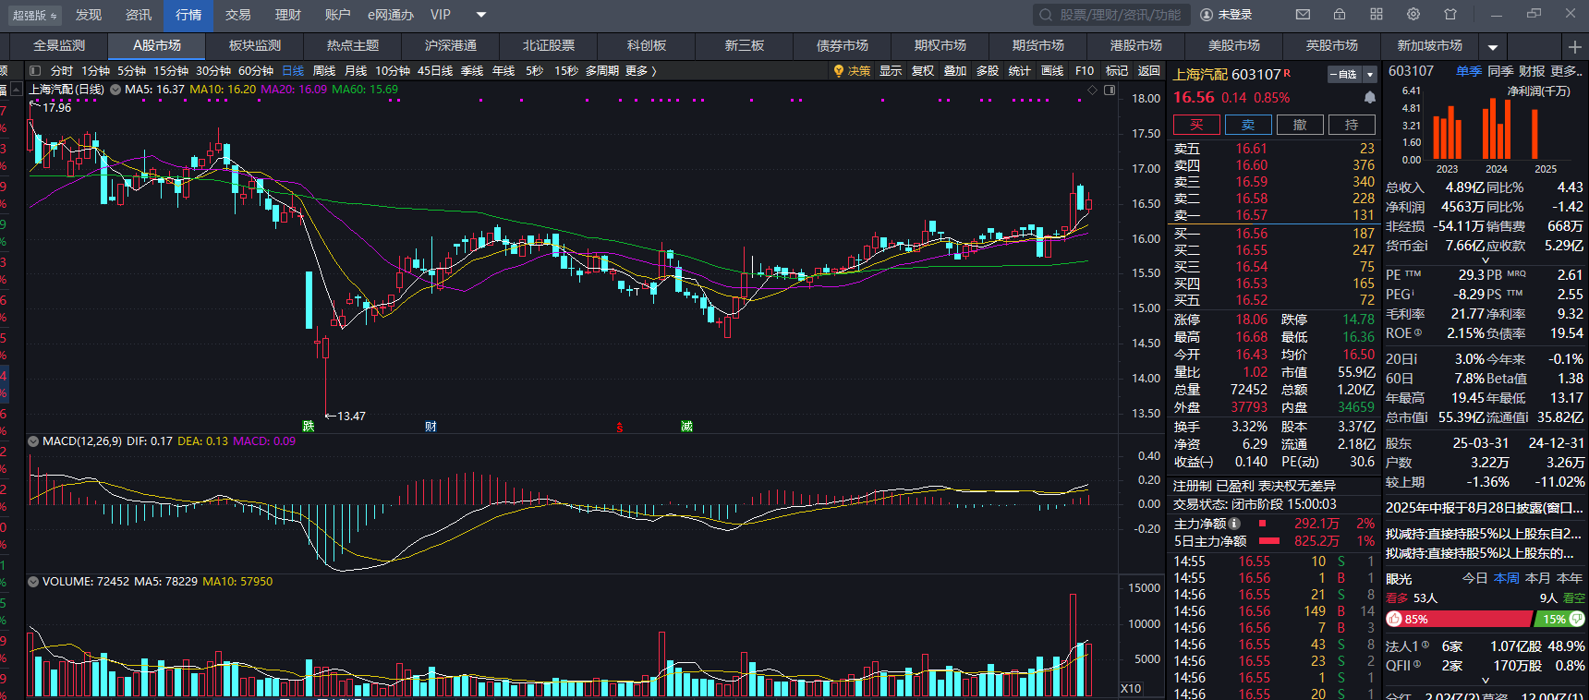Set a price alert with bell icon

[x=1370, y=97]
